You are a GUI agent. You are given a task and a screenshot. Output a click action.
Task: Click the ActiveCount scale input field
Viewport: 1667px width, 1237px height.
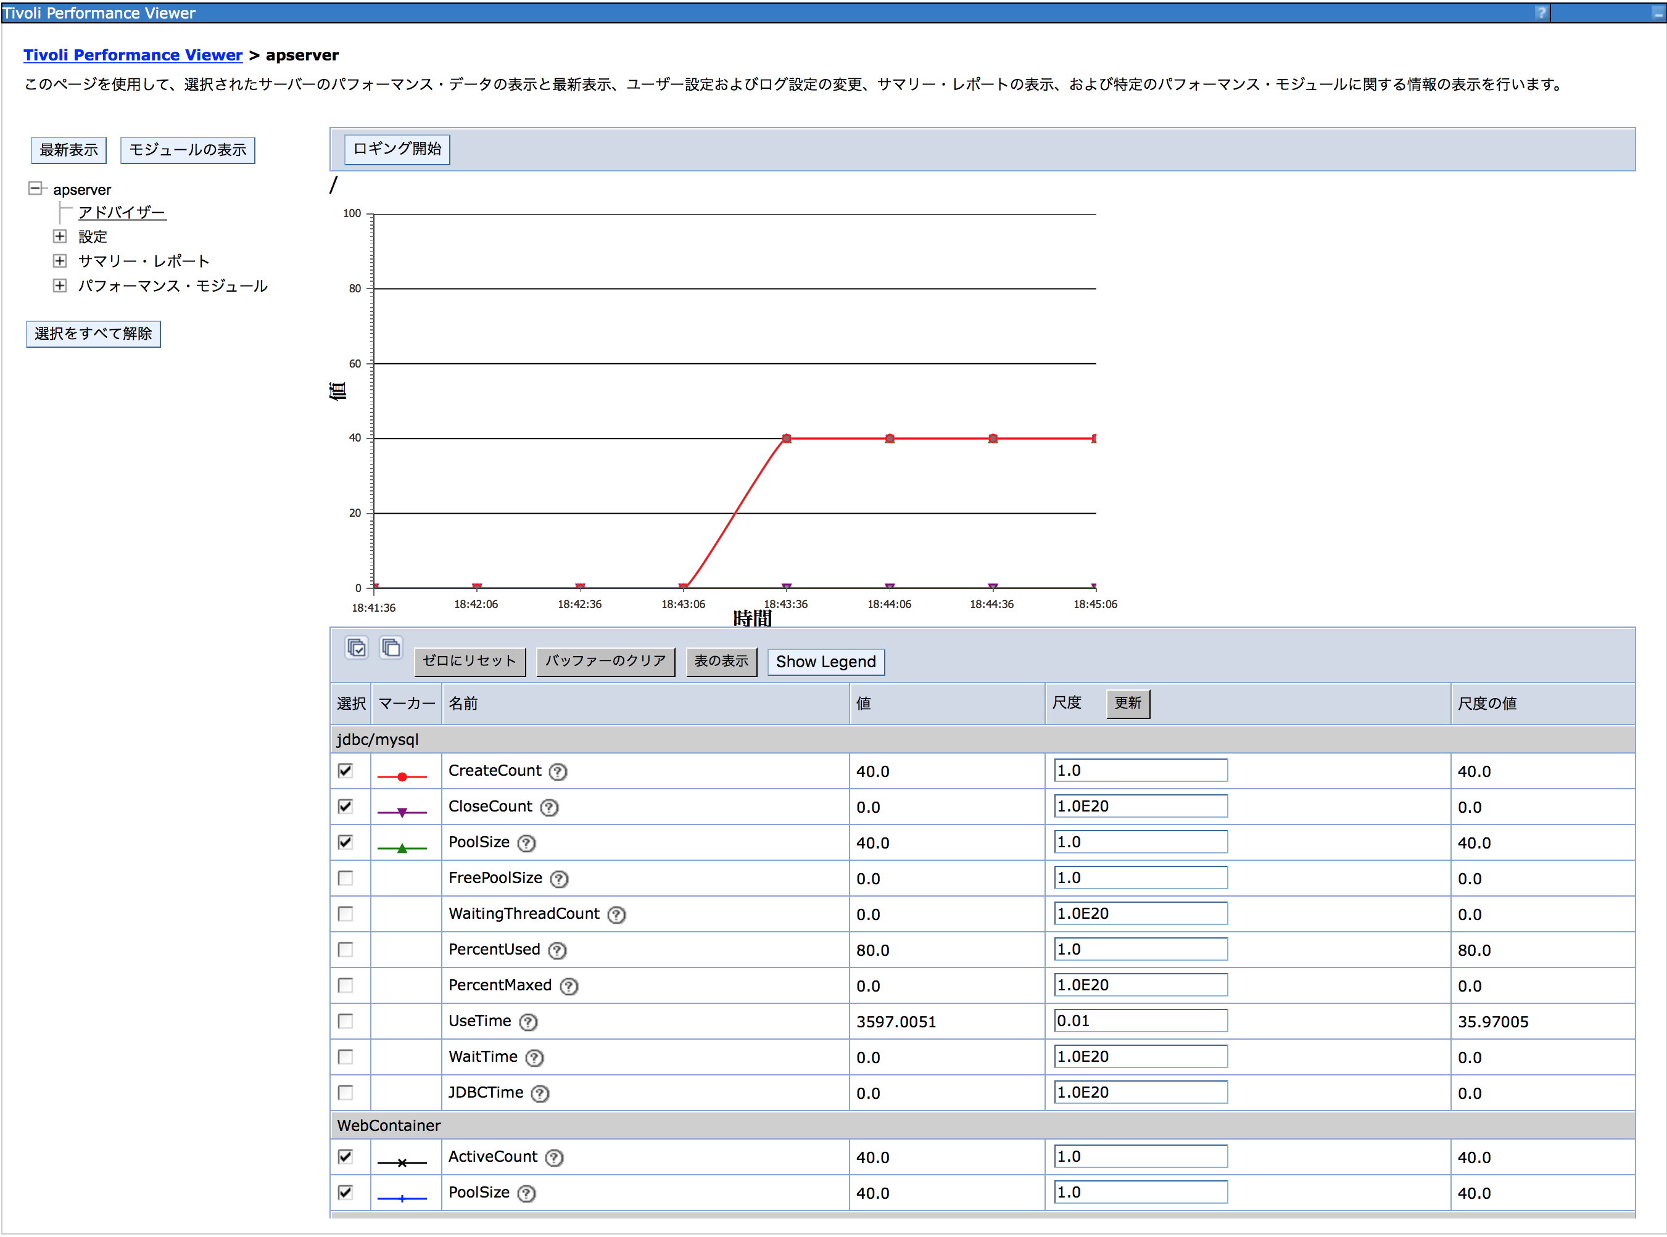tap(1140, 1157)
